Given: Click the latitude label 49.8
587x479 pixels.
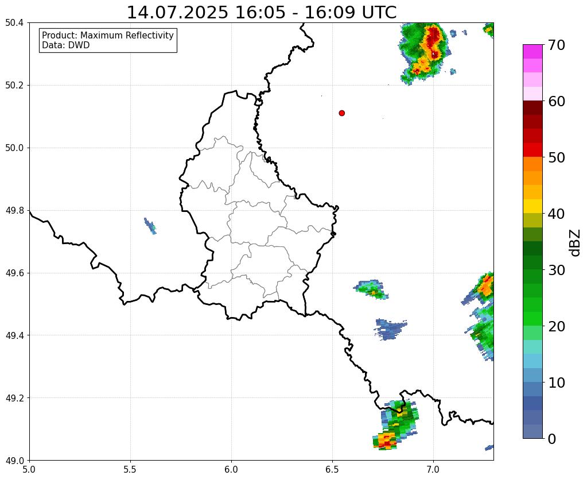Looking at the screenshot, I should pos(14,210).
